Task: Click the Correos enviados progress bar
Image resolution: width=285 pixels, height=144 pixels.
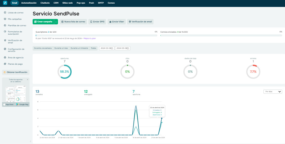Action: coord(221,35)
